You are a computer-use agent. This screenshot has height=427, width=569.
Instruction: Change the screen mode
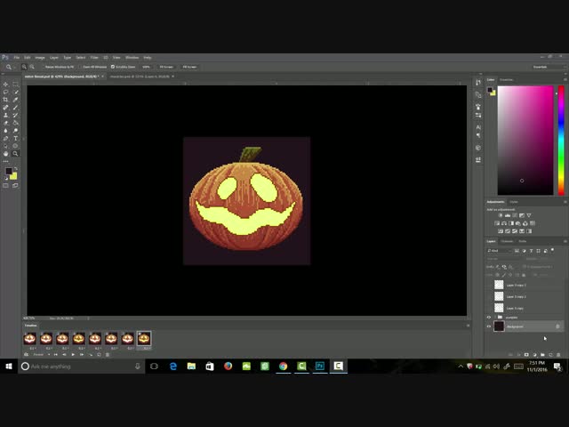tap(15, 186)
